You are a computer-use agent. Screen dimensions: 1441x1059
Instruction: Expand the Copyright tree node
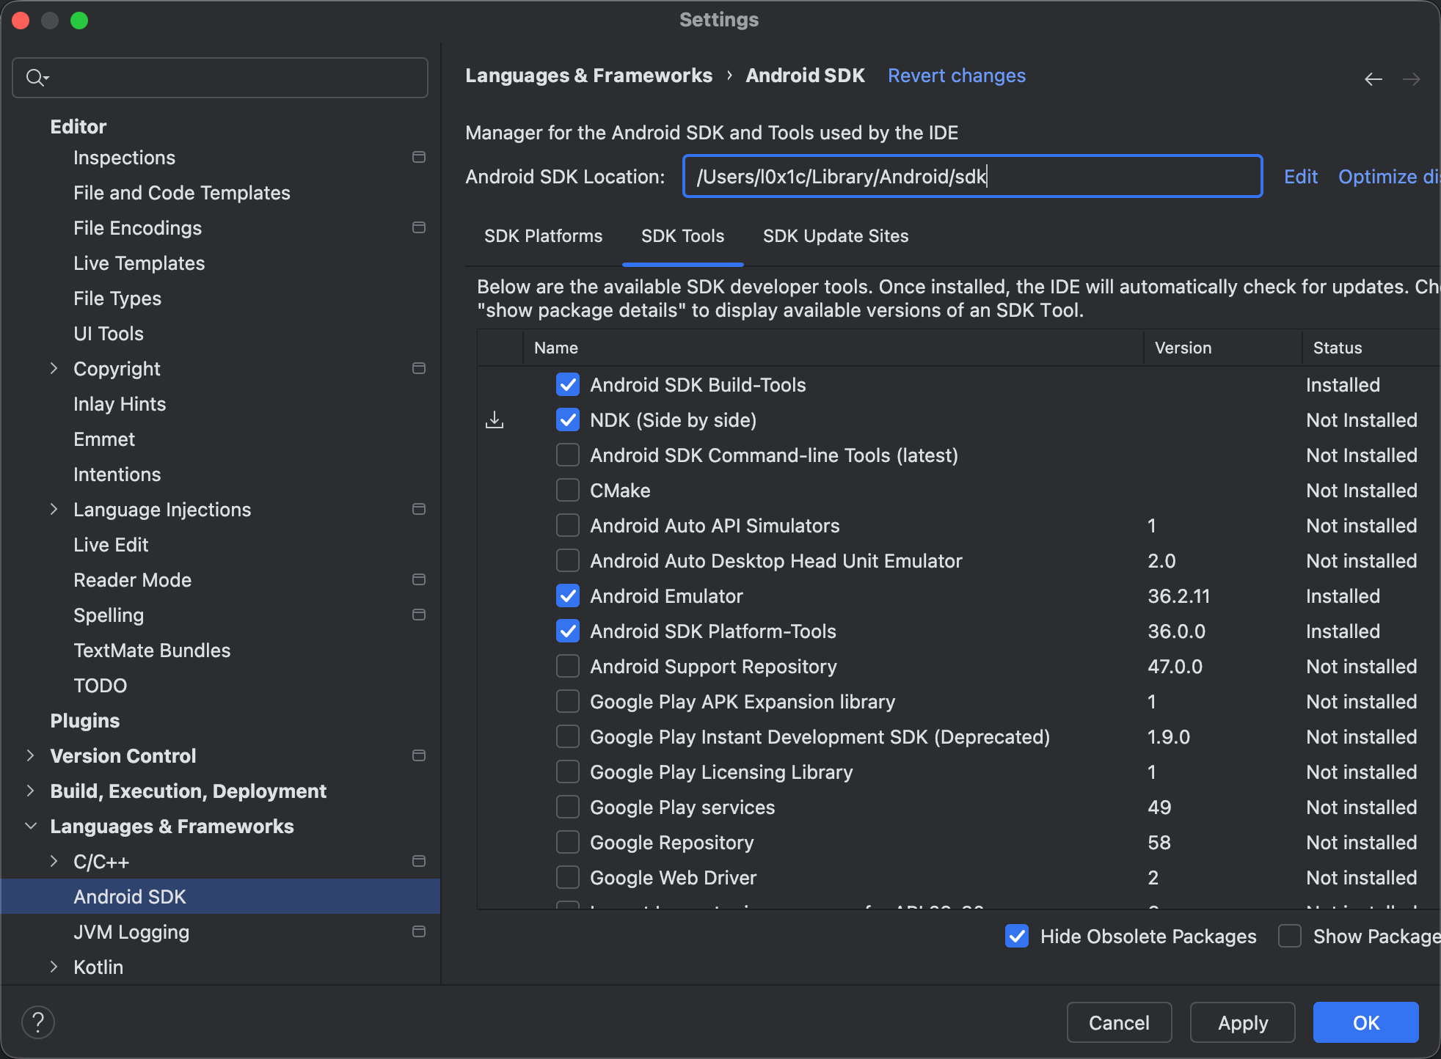point(54,368)
